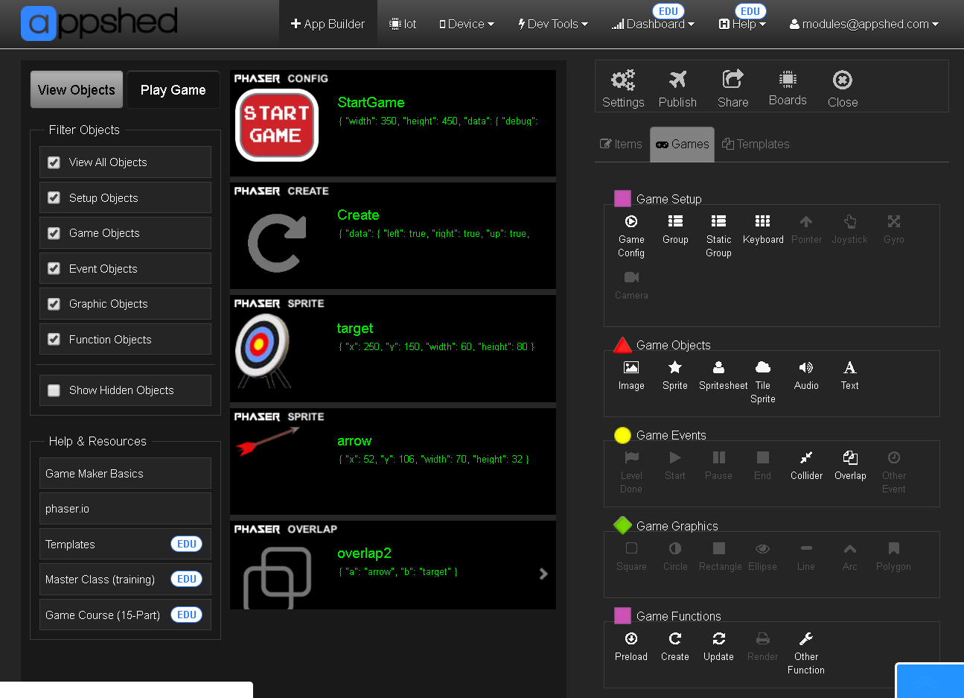This screenshot has height=698, width=964.
Task: Click the Share icon
Action: point(732,79)
